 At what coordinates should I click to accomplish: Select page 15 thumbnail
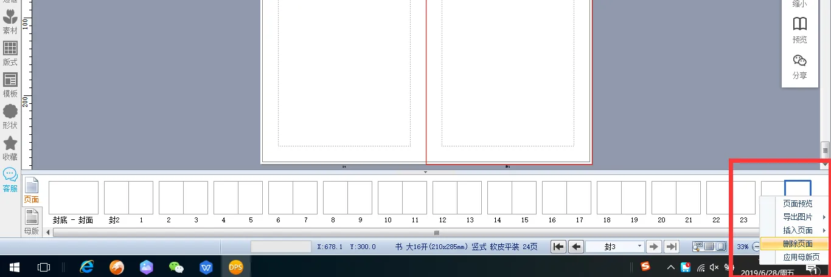pos(524,197)
